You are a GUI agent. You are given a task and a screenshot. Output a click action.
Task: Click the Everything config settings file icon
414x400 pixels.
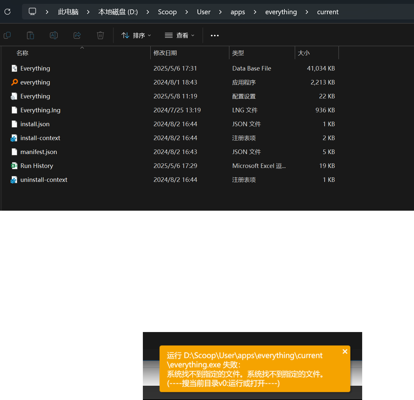pyautogui.click(x=14, y=96)
